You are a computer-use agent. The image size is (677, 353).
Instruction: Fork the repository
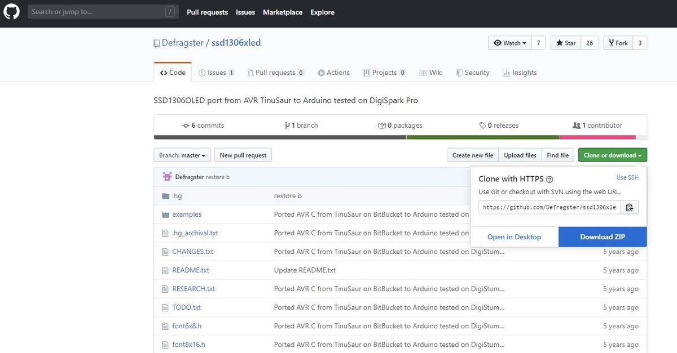(x=618, y=43)
